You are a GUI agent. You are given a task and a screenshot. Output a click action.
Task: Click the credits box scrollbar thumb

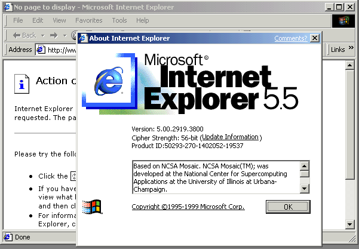304,174
